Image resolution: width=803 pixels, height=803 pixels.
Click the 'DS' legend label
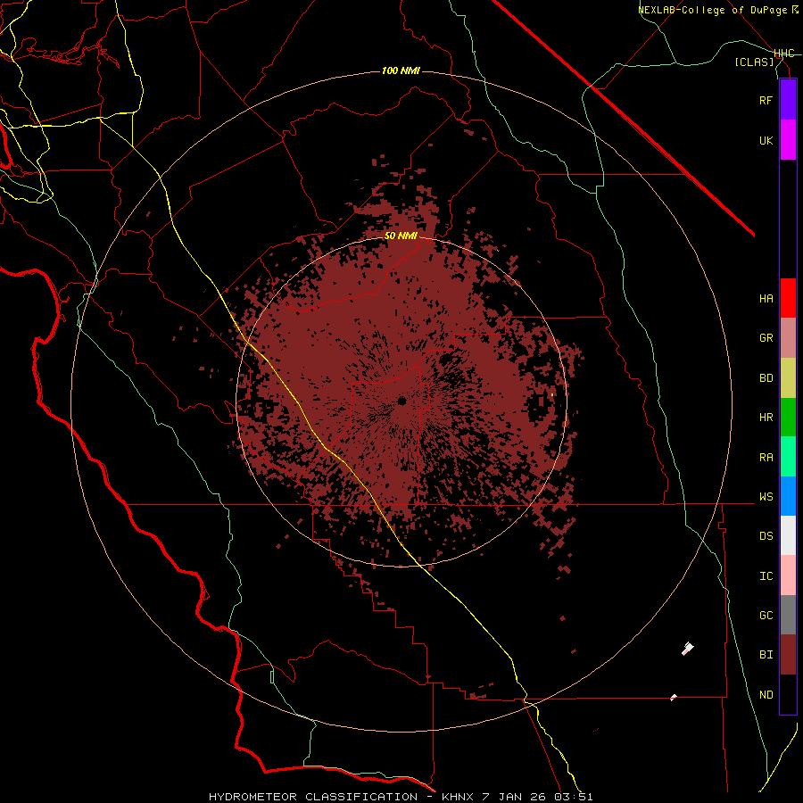click(766, 536)
